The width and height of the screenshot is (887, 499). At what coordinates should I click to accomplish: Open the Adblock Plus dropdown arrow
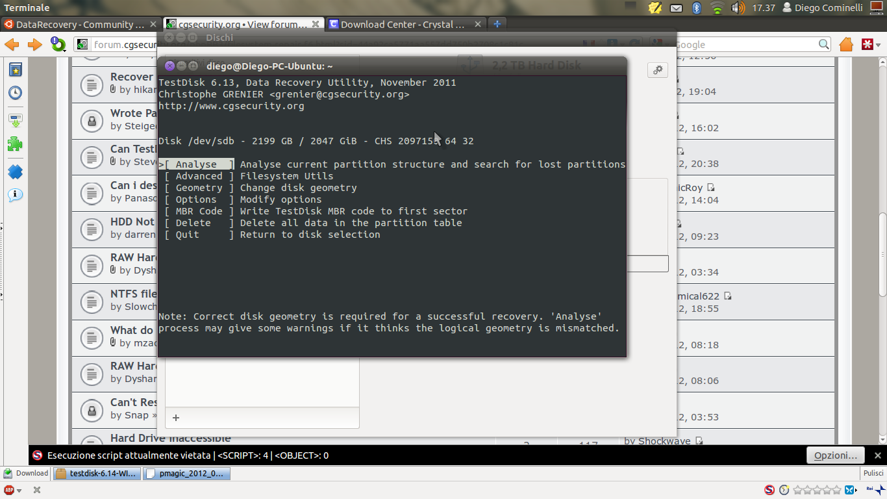pos(19,490)
